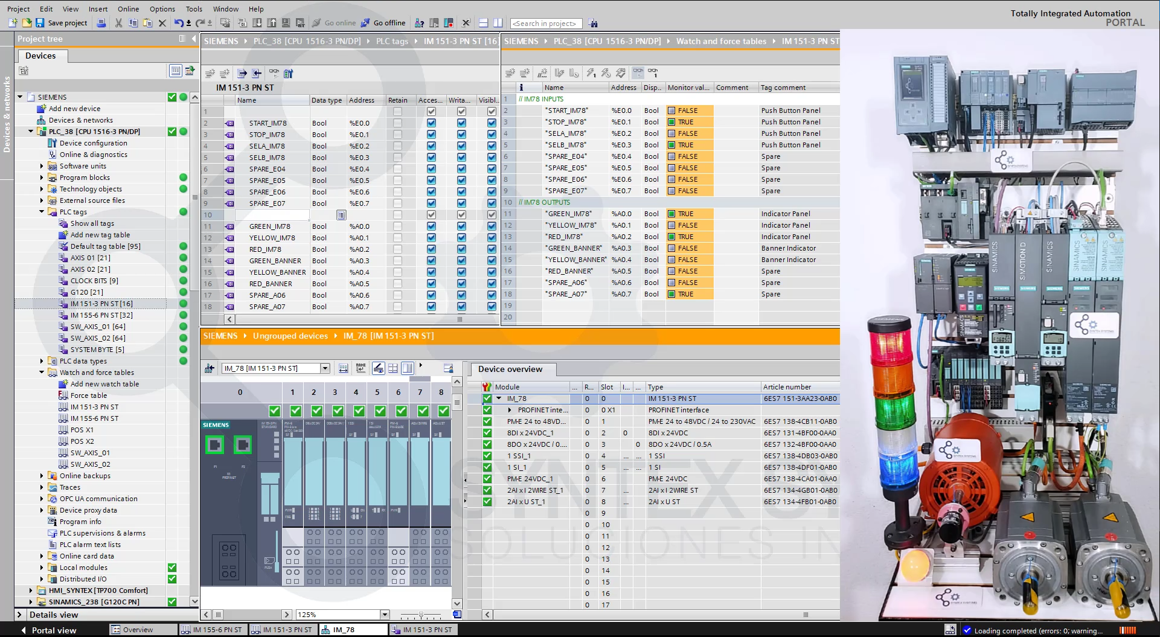Image resolution: width=1160 pixels, height=637 pixels.
Task: Click the Monitor all icon in watch table
Action: tap(638, 72)
